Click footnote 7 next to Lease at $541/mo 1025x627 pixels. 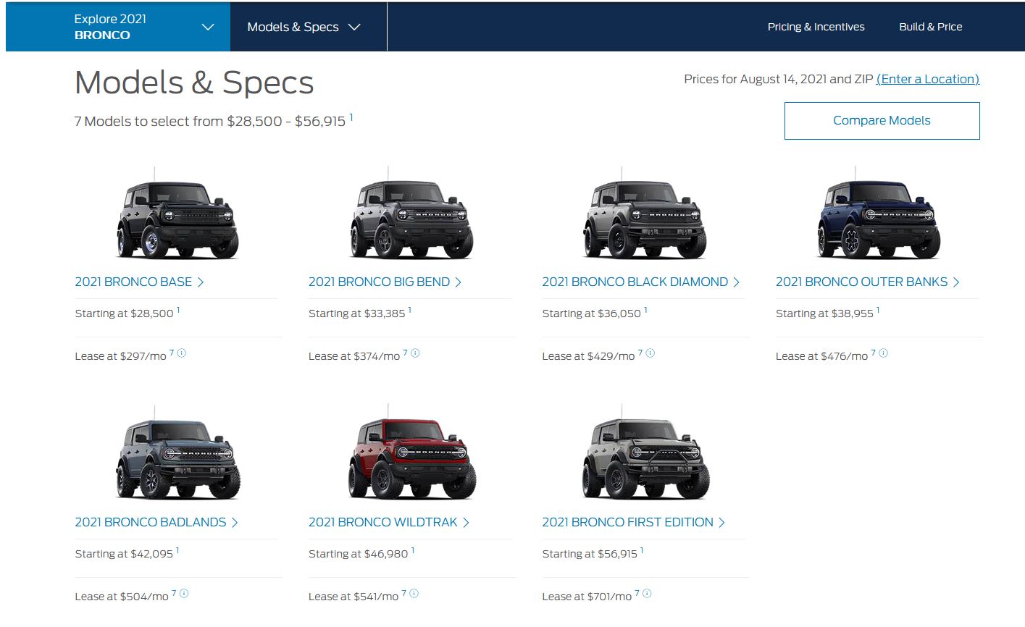(404, 593)
